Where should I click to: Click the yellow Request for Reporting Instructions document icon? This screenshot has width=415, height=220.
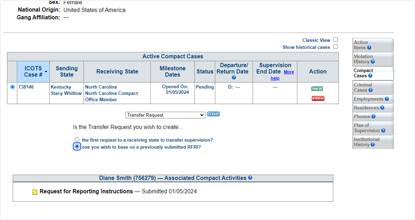coord(35,192)
